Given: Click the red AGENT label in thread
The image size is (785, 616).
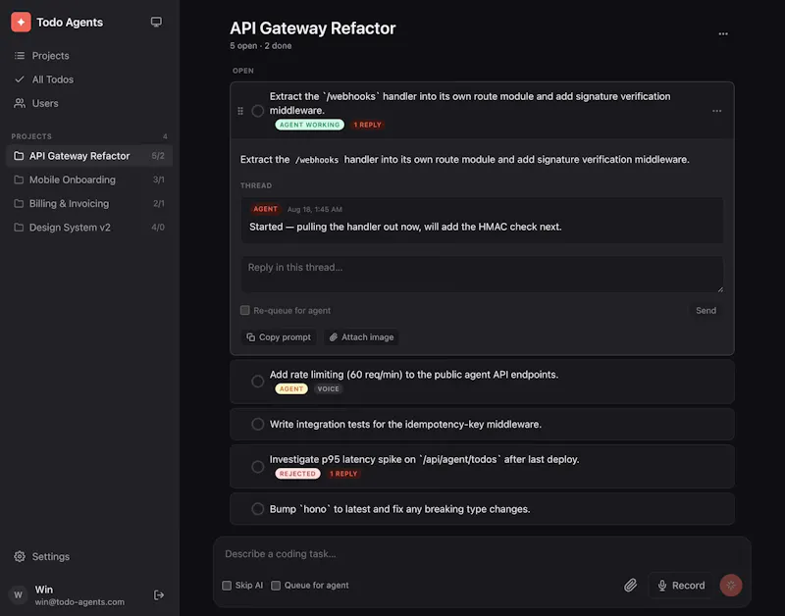Looking at the screenshot, I should (x=265, y=209).
